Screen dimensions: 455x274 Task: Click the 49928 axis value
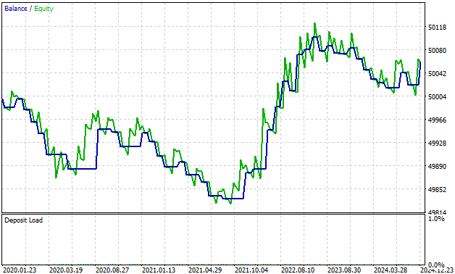click(x=438, y=143)
